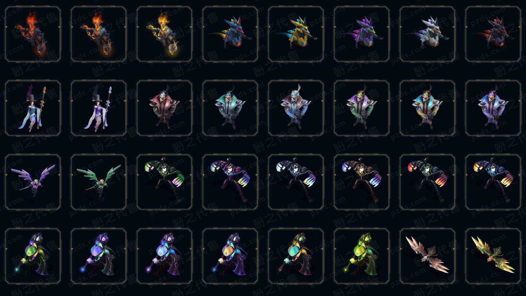Screen dimensions: 526x296
Task: Pick the green-coat eyepatch gentleman chroma
Action: [362, 108]
